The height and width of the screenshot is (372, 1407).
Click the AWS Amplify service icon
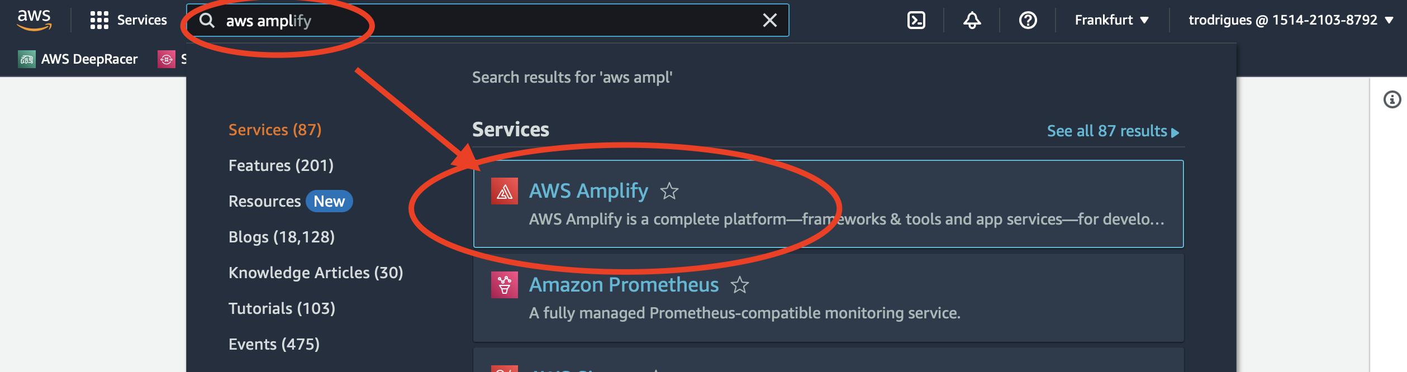[504, 191]
